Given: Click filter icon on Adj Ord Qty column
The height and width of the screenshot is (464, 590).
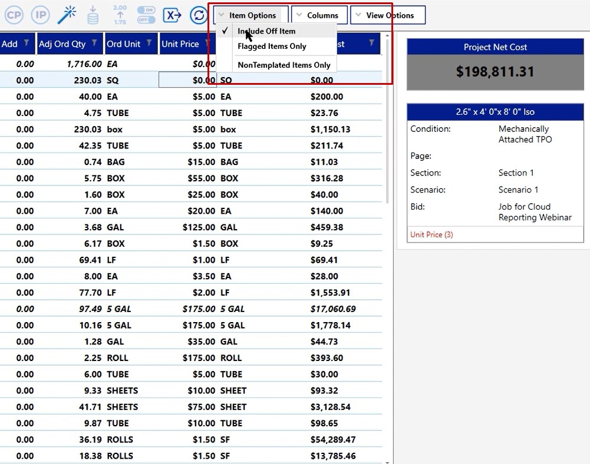Looking at the screenshot, I should click(94, 44).
